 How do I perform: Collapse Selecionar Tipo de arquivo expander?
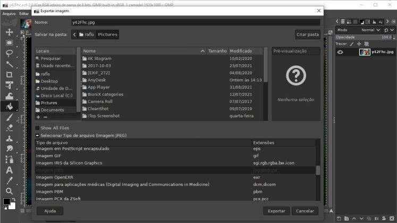click(38, 136)
